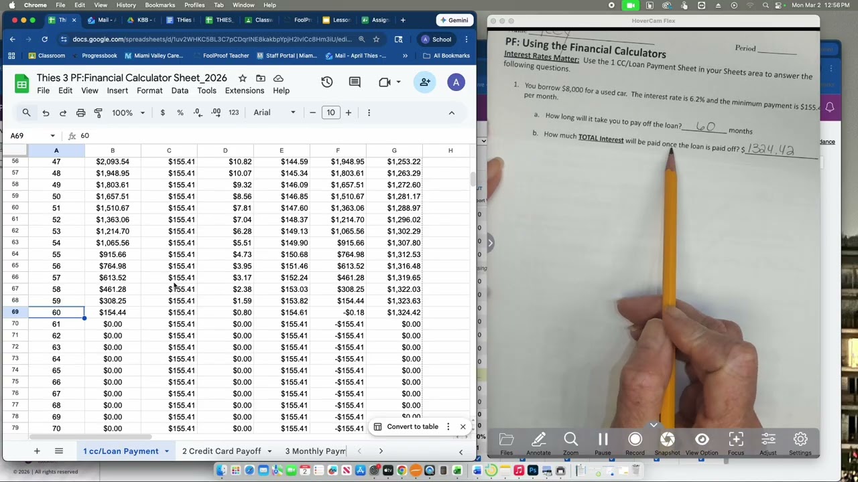This screenshot has width=858, height=482.
Task: Star the Financial Calculator Sheet document
Action: click(x=242, y=78)
